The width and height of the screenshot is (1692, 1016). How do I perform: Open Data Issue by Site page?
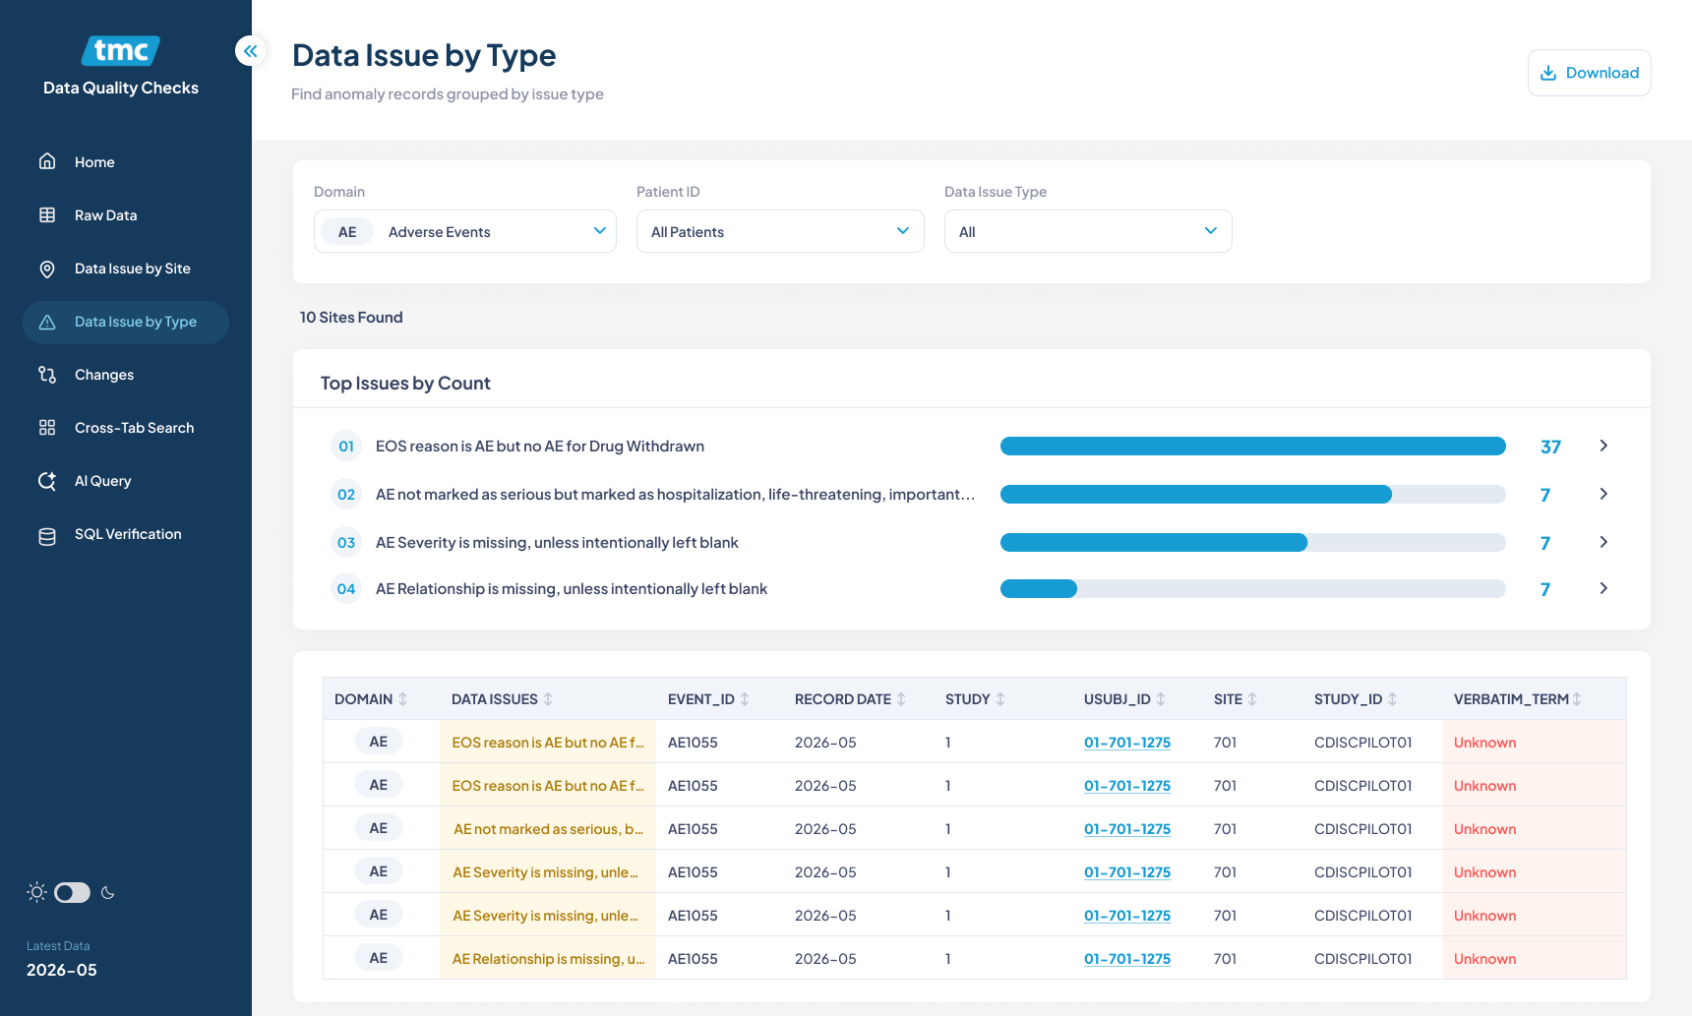(126, 269)
